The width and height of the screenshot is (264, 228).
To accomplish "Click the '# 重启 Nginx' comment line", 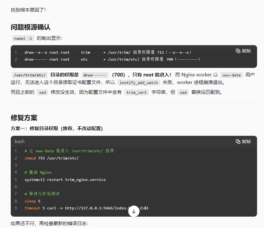I will (x=38, y=172).
